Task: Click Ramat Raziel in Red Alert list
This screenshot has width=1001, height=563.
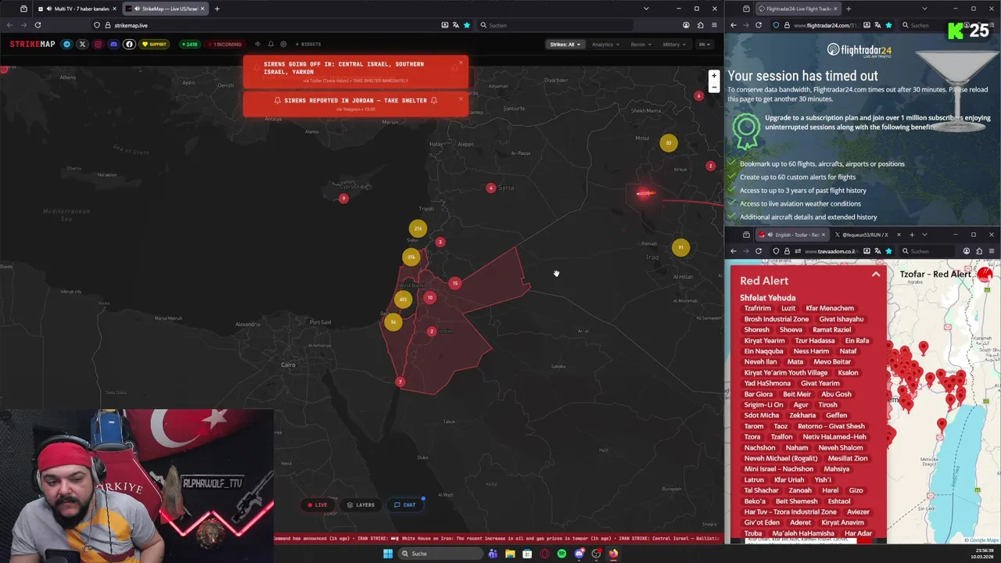Action: 831,330
